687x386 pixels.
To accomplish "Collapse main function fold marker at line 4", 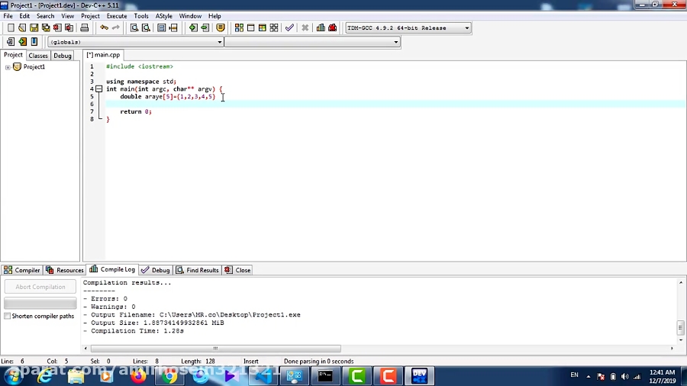I will point(98,89).
